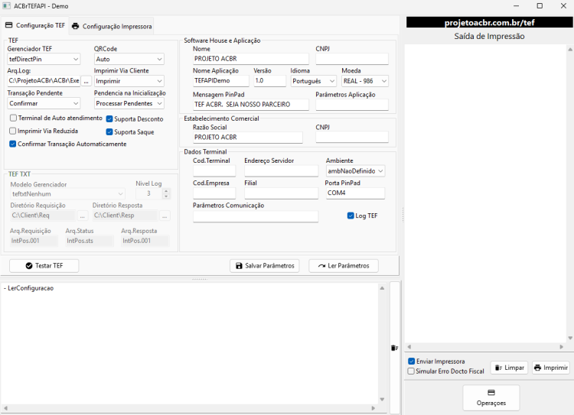The width and height of the screenshot is (574, 415).
Task: Click the Ler Parâmetros arrow button
Action: (x=344, y=266)
